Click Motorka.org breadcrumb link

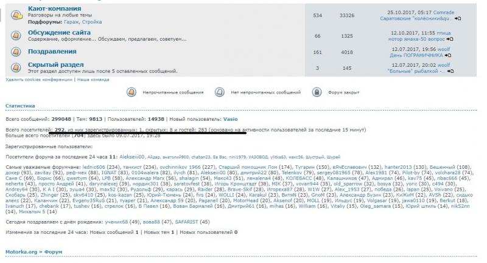23,250
